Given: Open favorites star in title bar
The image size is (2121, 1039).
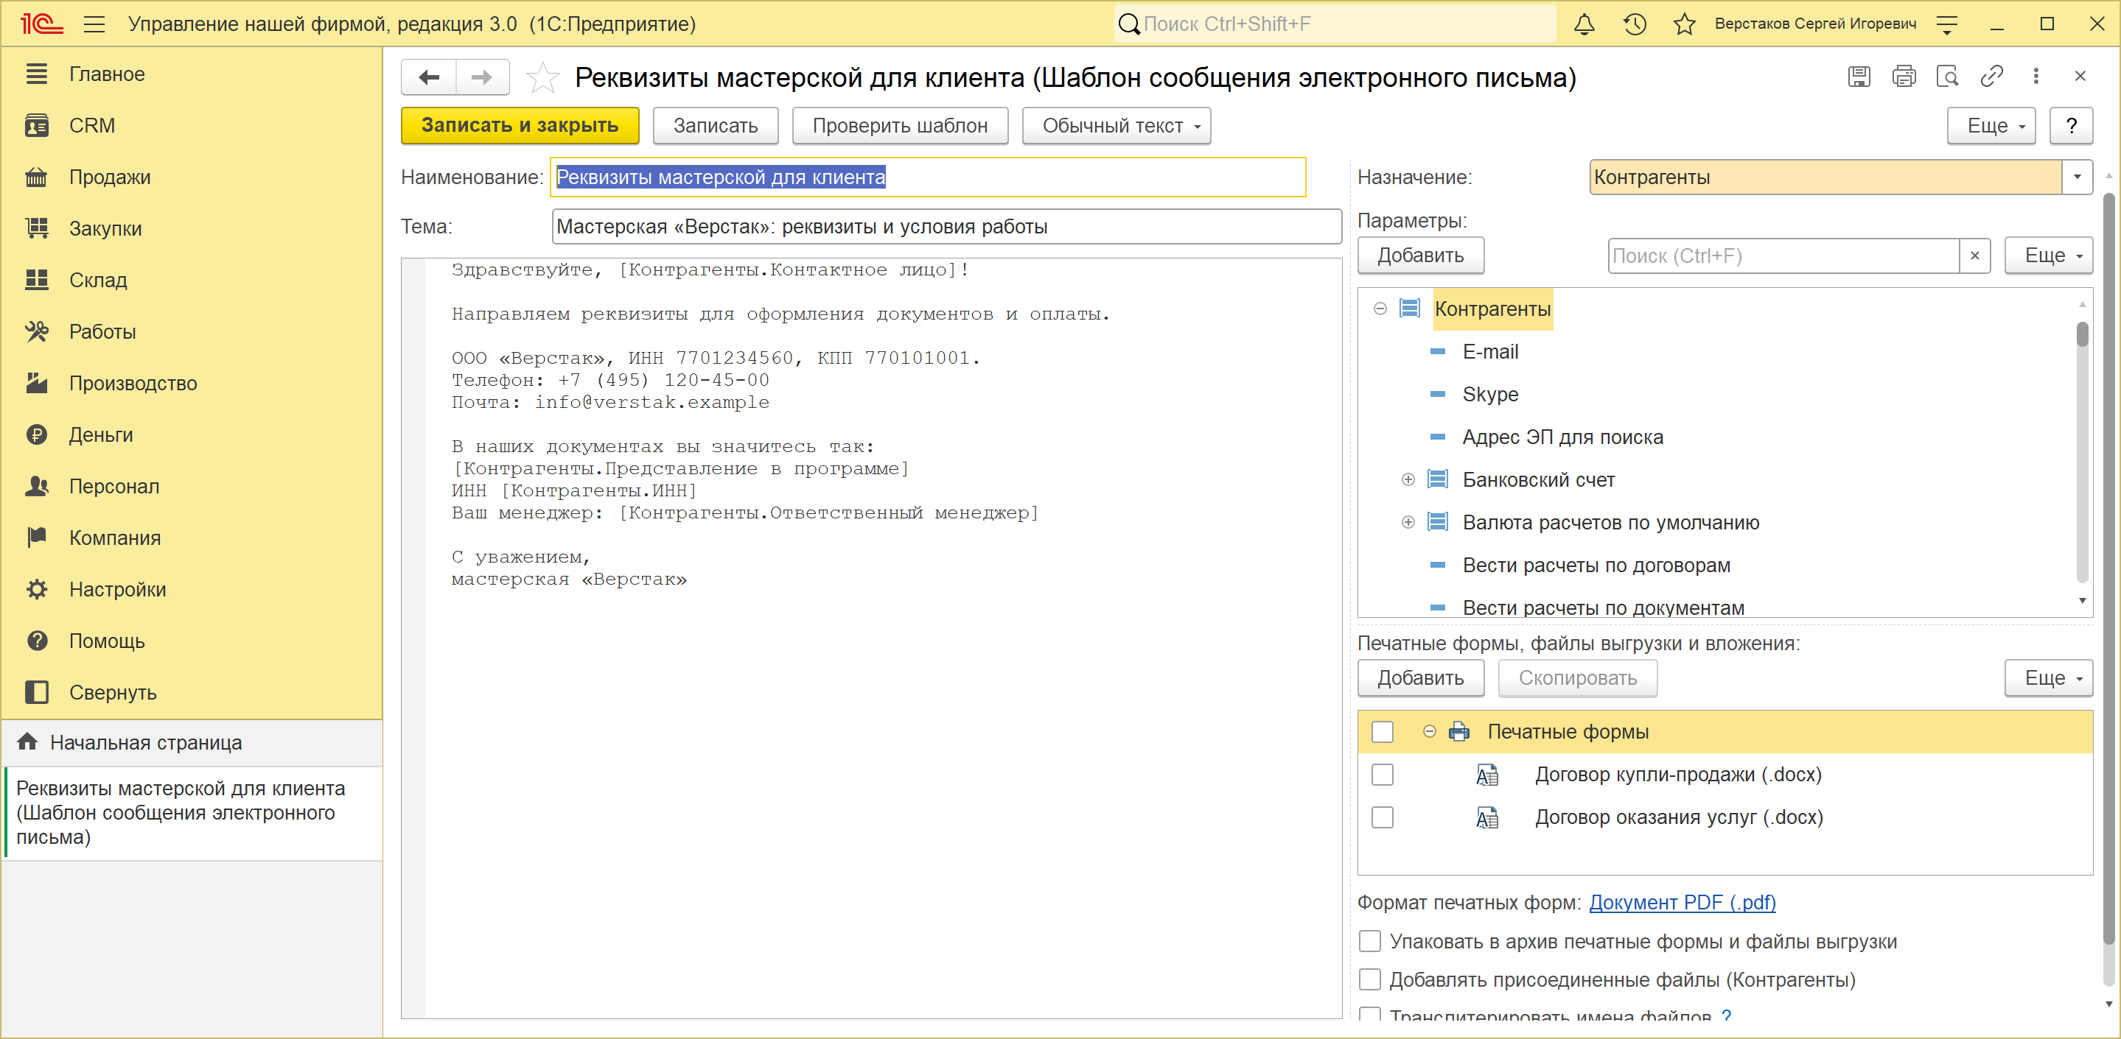Looking at the screenshot, I should pyautogui.click(x=1684, y=24).
